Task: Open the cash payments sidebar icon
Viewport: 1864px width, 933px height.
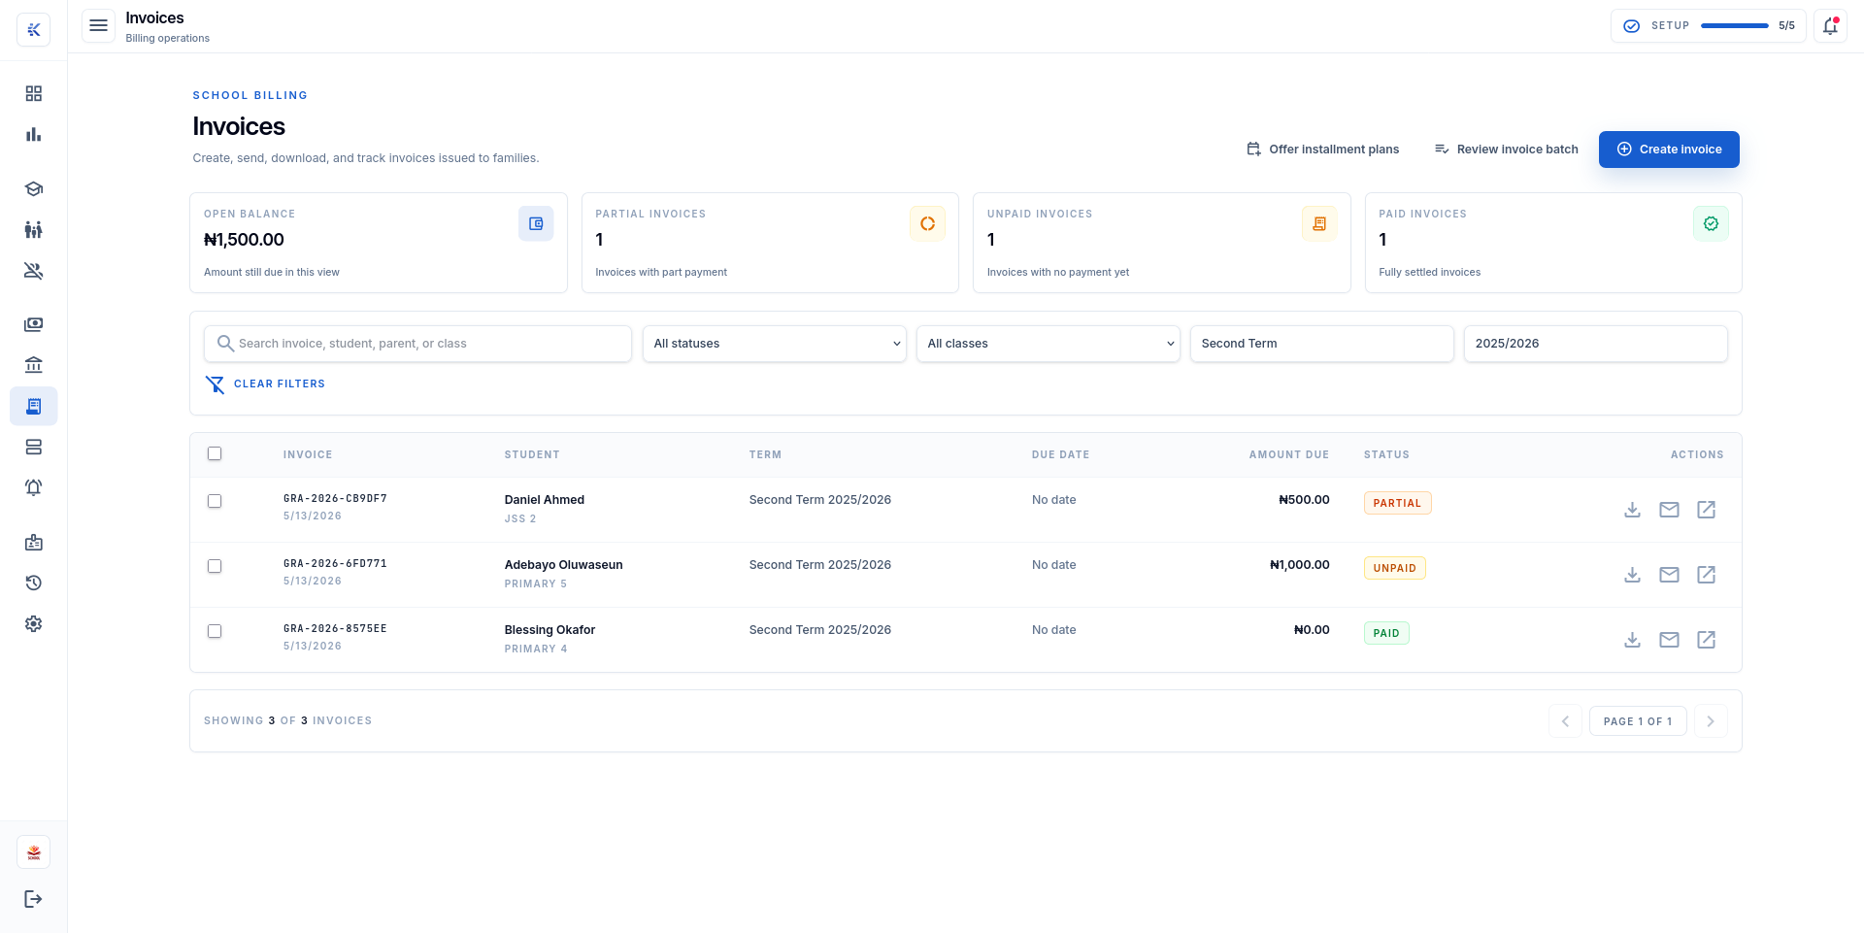Action: point(33,324)
